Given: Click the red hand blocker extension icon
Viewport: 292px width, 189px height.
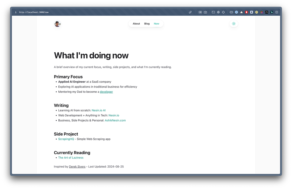Looking at the screenshot, I should [246, 12].
